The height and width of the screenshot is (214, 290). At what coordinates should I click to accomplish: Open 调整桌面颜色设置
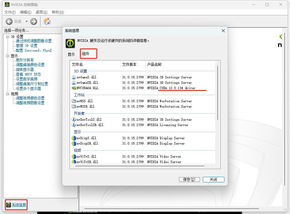point(30,65)
